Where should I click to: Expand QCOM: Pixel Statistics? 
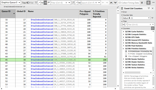pos(123,46)
